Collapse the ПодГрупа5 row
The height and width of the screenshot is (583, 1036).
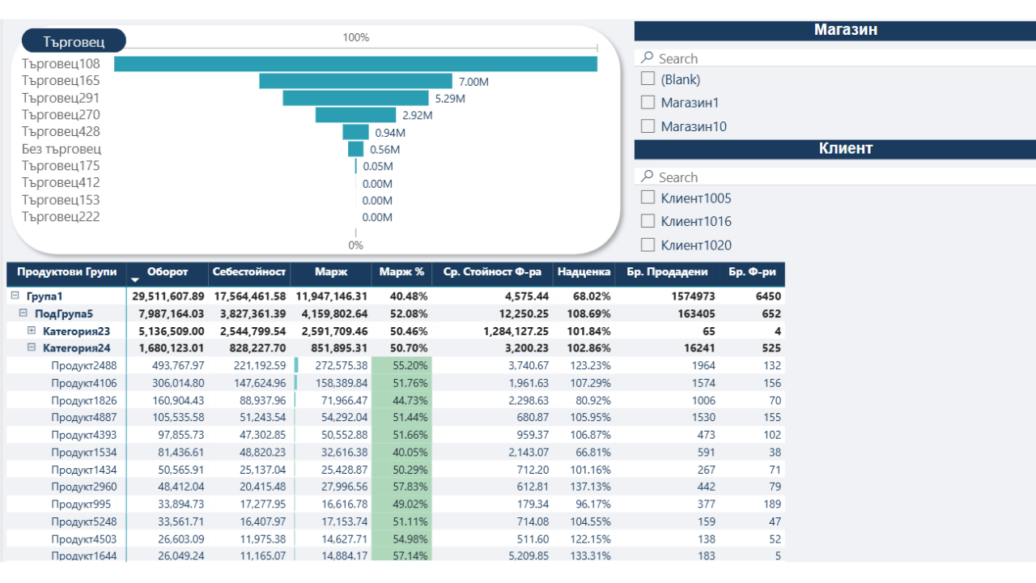[23, 313]
